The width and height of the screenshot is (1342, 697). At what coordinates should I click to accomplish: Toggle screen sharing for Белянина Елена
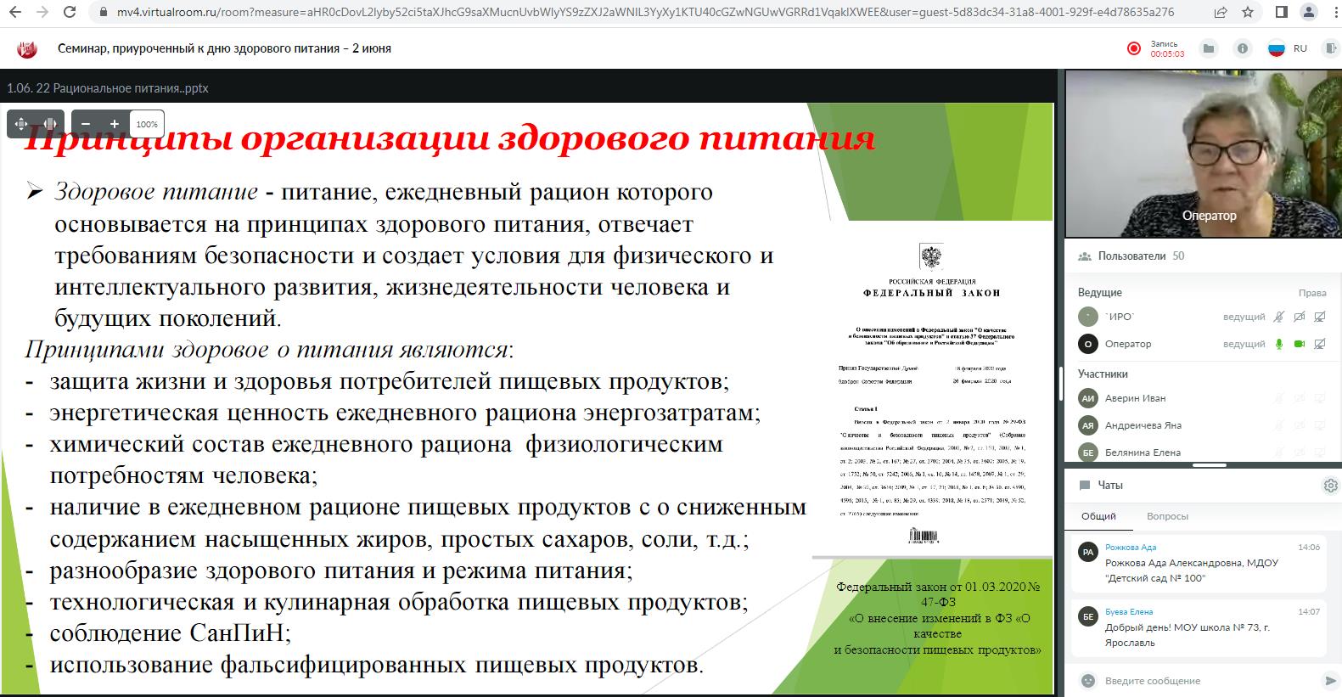click(1320, 452)
